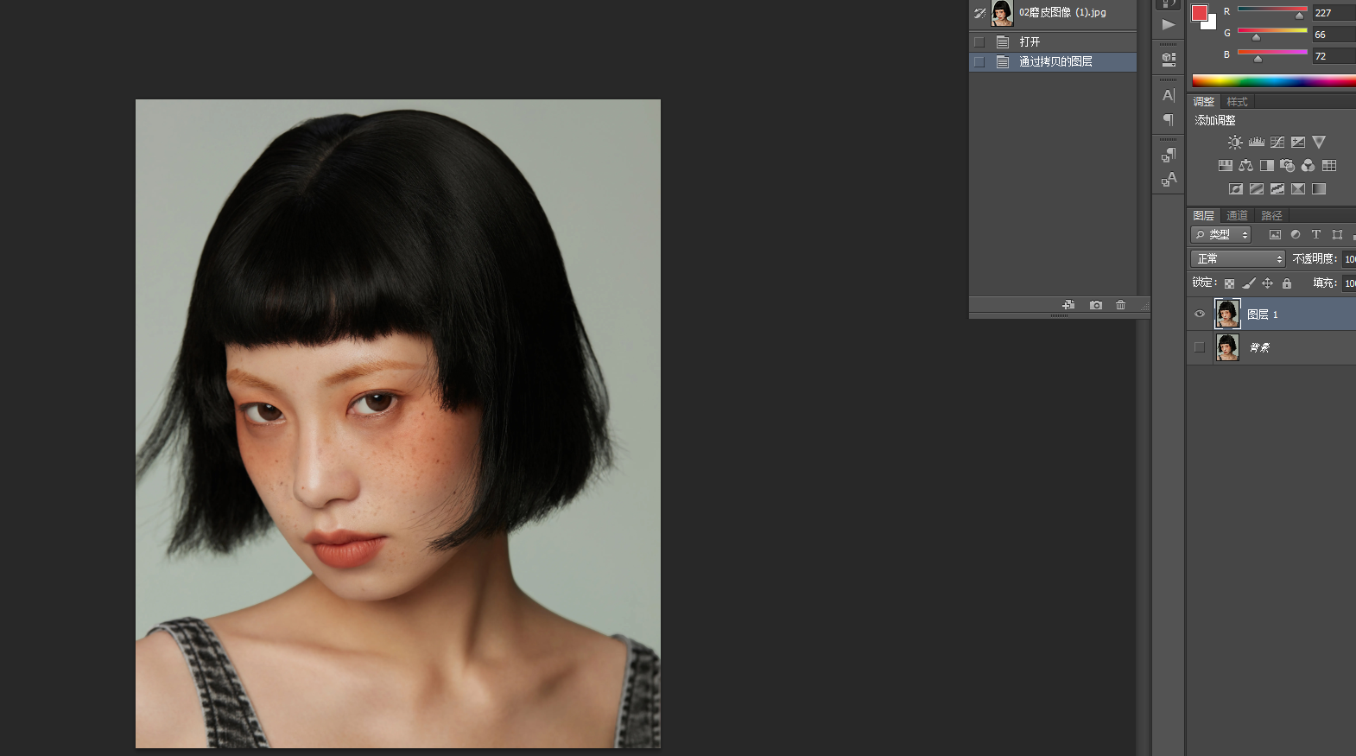The image size is (1356, 756).
Task: Create new document from current history state
Action: (x=1069, y=305)
